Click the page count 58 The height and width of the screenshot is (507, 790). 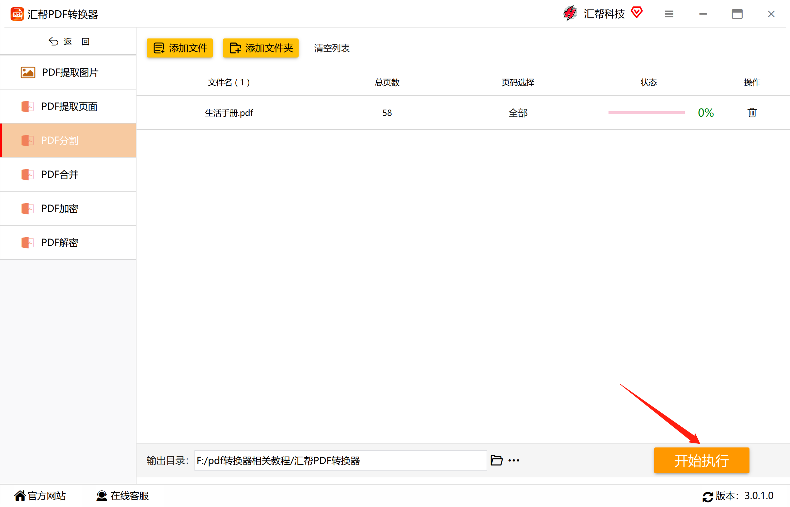(x=387, y=113)
